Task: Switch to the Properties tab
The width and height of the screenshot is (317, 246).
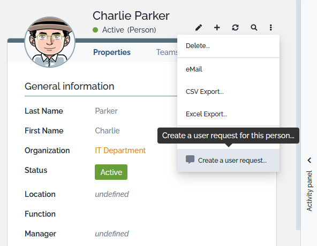Action: pyautogui.click(x=112, y=52)
